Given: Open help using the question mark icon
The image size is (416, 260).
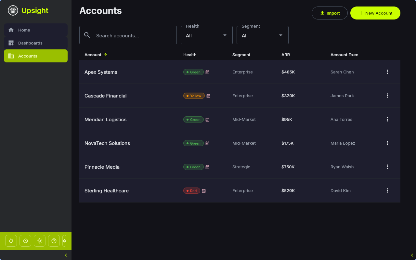Looking at the screenshot, I should 54,240.
